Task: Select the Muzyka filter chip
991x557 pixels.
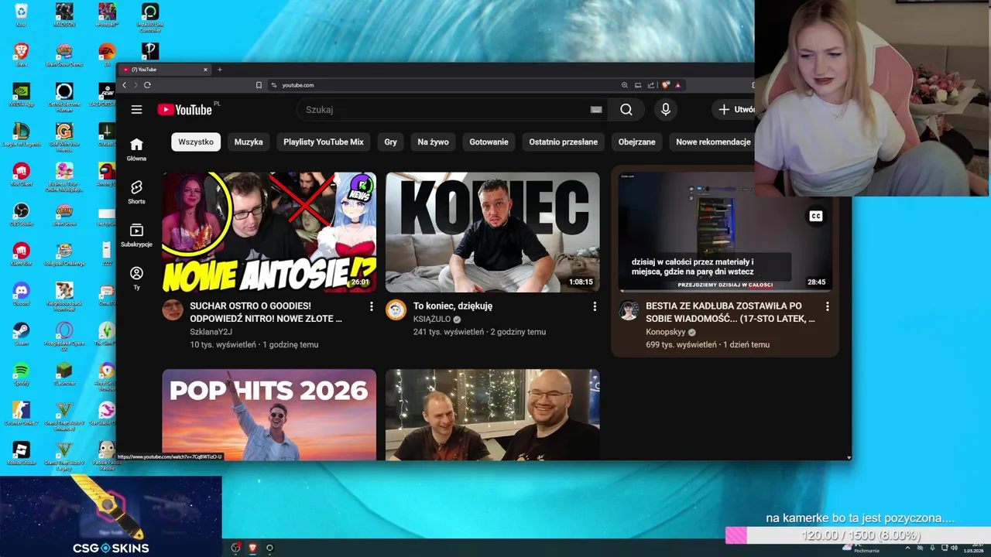Action: [249, 142]
